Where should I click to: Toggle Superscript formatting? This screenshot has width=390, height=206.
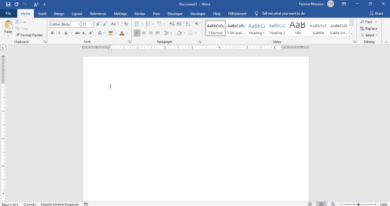point(91,33)
